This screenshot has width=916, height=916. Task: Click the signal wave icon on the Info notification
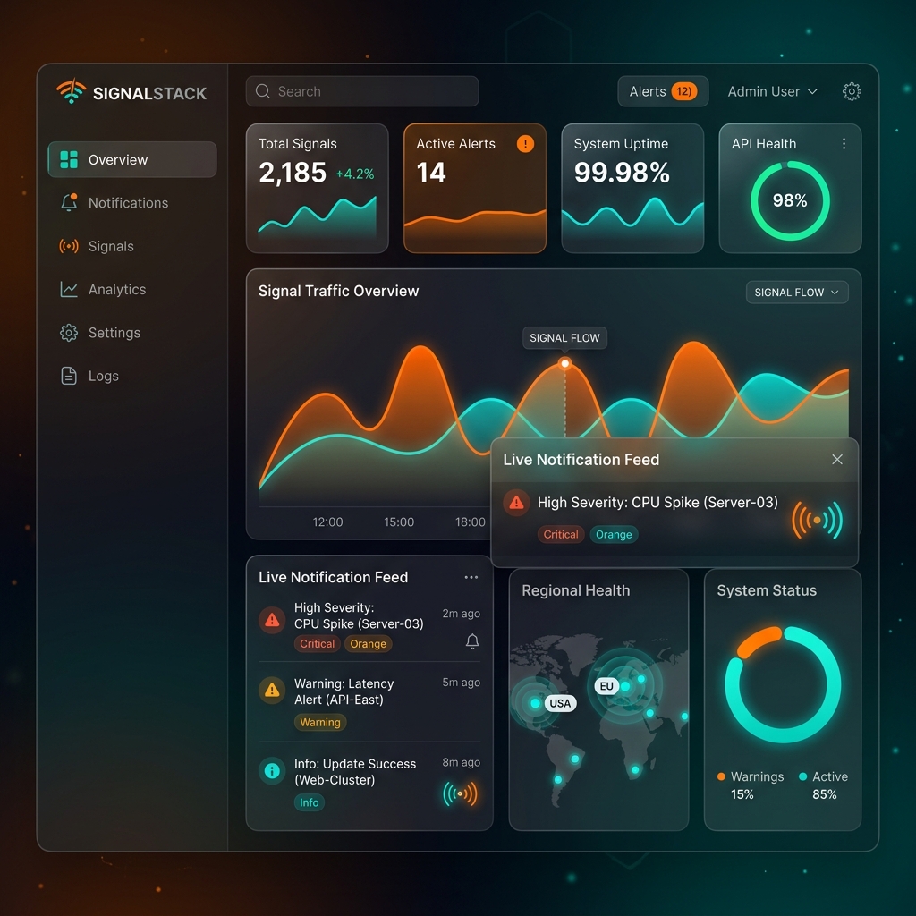460,793
